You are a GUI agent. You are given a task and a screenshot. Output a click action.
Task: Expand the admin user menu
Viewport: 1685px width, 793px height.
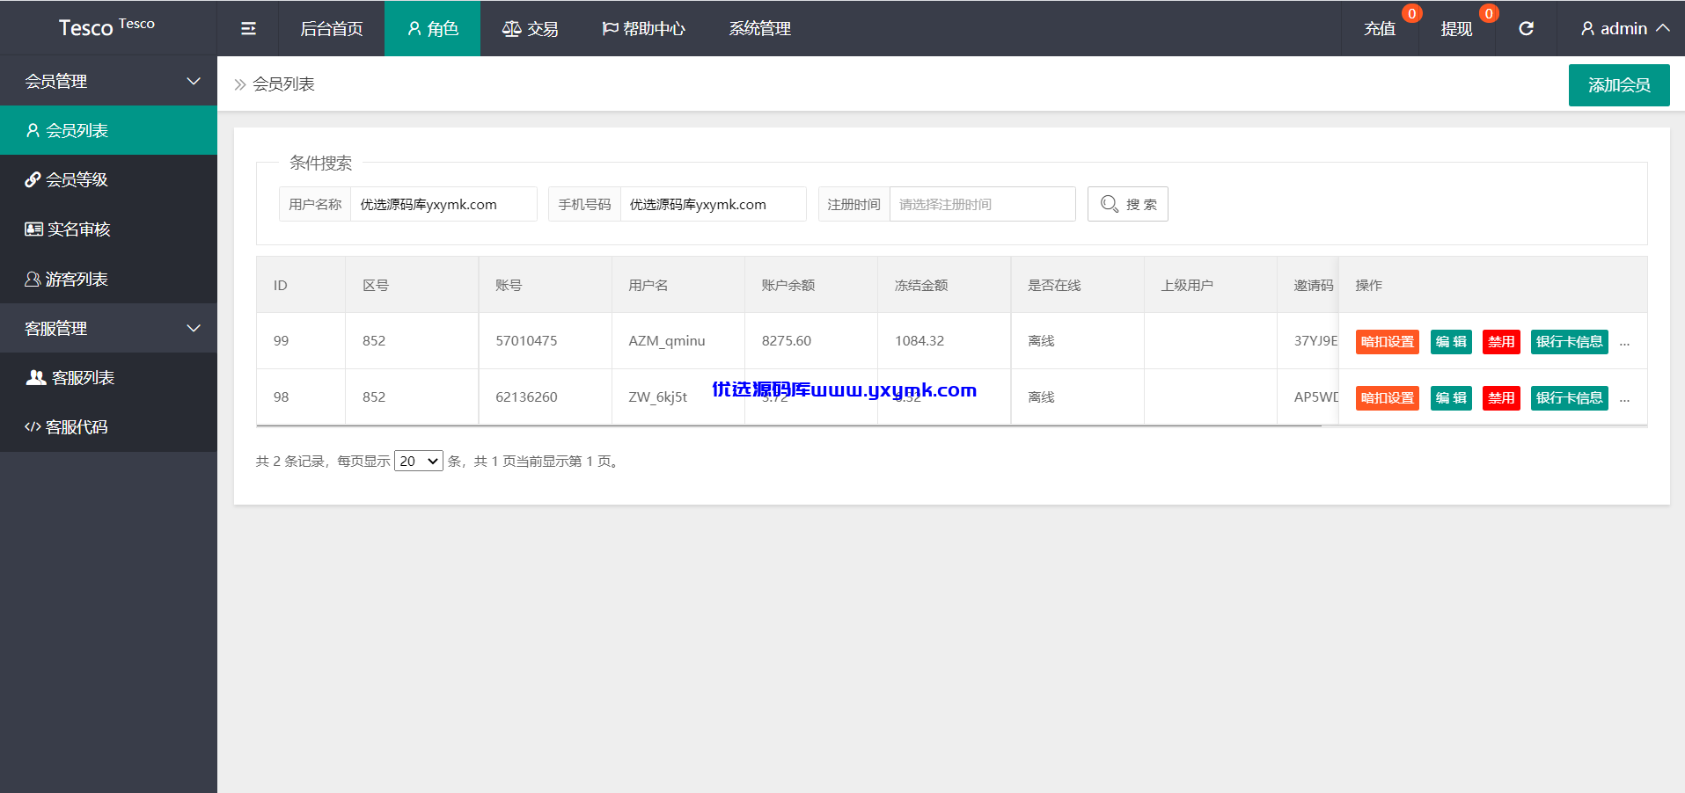click(x=1624, y=29)
